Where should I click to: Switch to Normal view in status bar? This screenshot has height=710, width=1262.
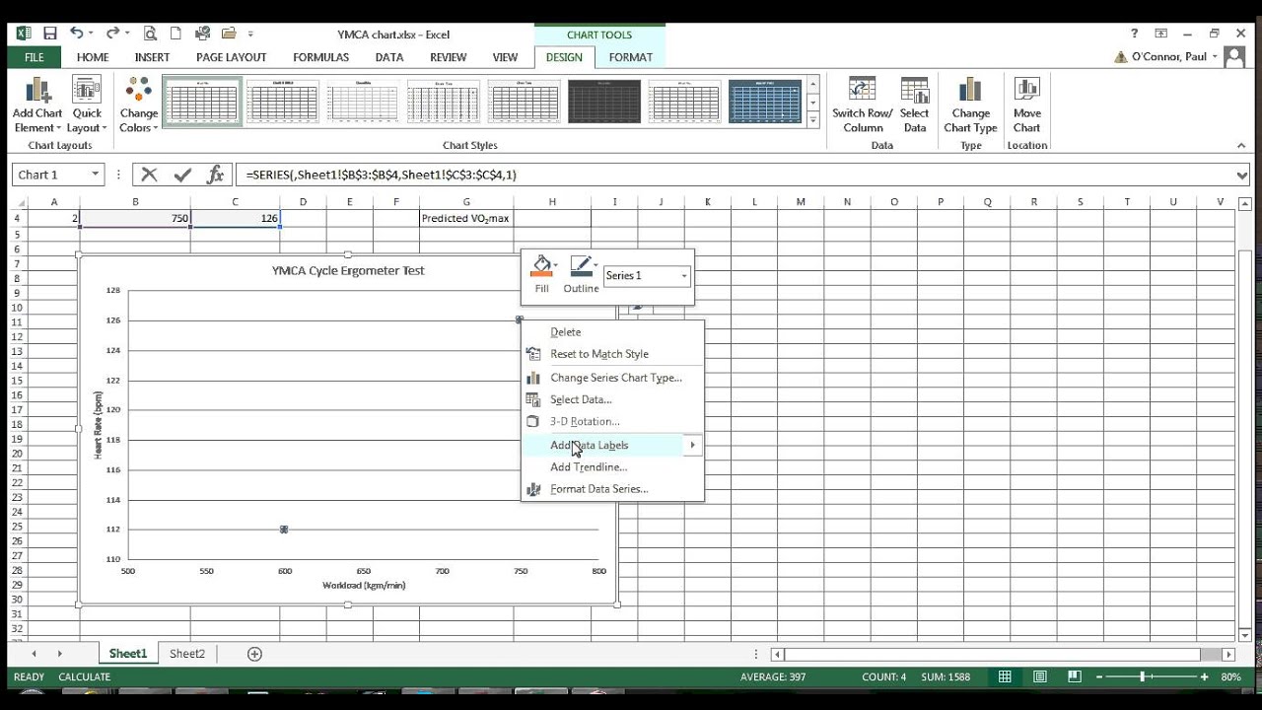(x=1005, y=677)
